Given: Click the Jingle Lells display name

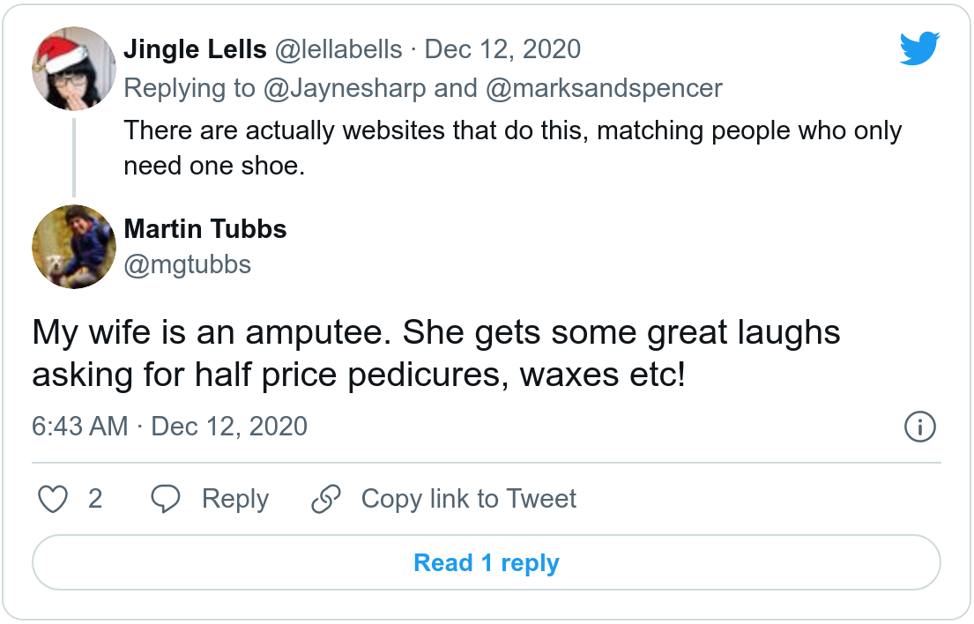Looking at the screenshot, I should 195,49.
